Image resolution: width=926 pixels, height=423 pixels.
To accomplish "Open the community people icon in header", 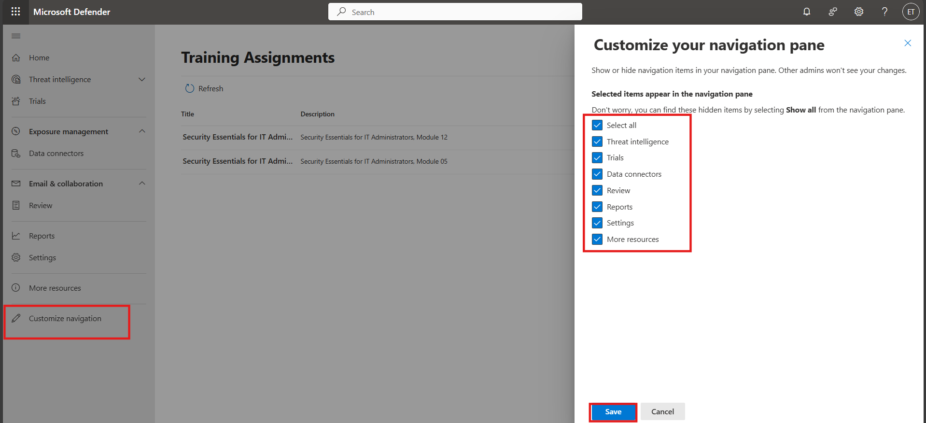I will tap(833, 12).
